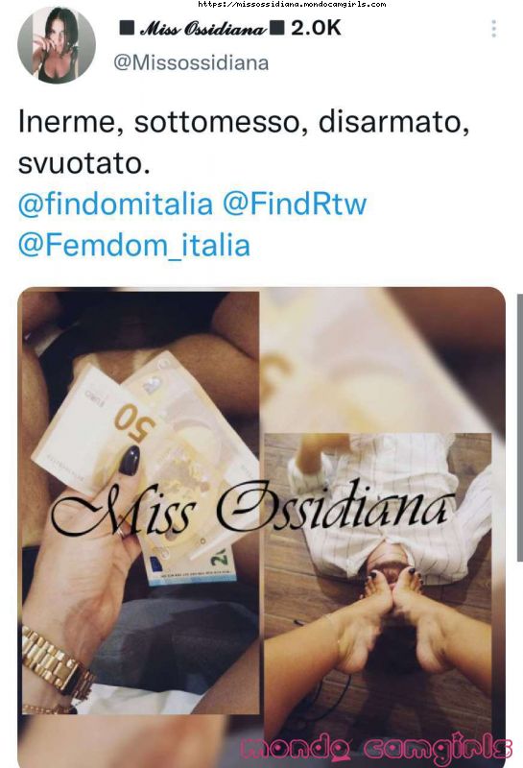The width and height of the screenshot is (523, 768).
Task: Open the three-dot more options menu
Action: pos(493,29)
